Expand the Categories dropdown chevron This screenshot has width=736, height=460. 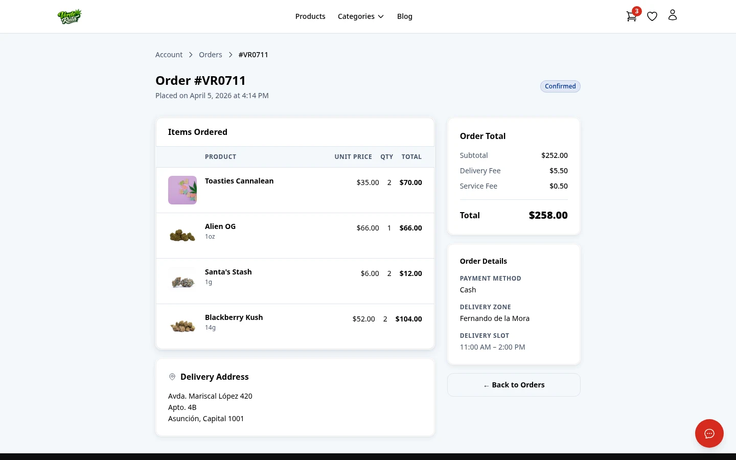380,16
